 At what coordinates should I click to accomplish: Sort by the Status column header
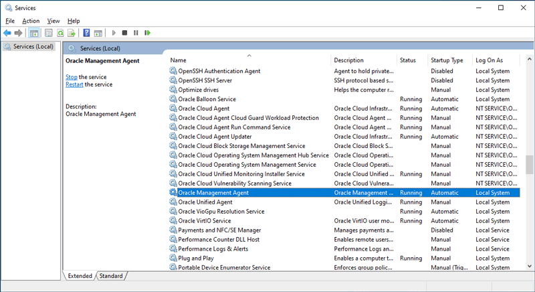click(x=412, y=60)
